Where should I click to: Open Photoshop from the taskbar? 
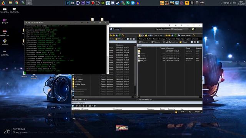(88, 3)
